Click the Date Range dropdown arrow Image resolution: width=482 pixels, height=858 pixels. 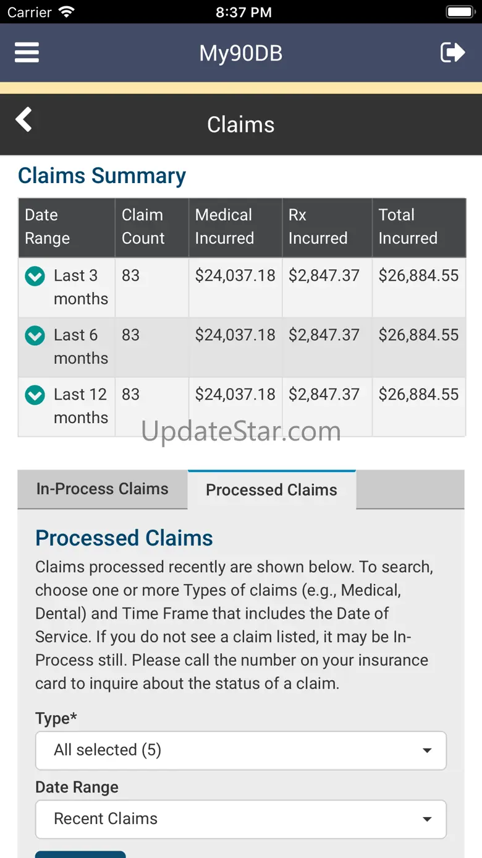click(x=426, y=820)
